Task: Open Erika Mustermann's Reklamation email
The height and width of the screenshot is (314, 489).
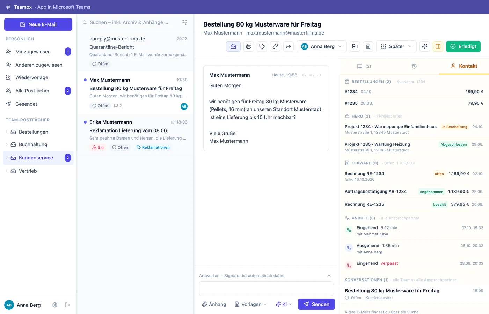Action: pyautogui.click(x=136, y=135)
